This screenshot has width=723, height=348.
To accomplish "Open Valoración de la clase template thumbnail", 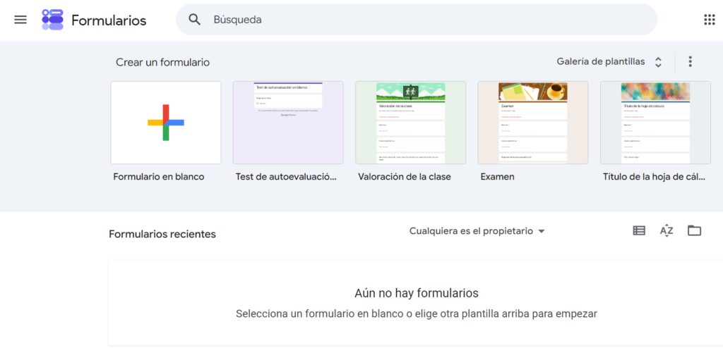I will click(x=410, y=123).
